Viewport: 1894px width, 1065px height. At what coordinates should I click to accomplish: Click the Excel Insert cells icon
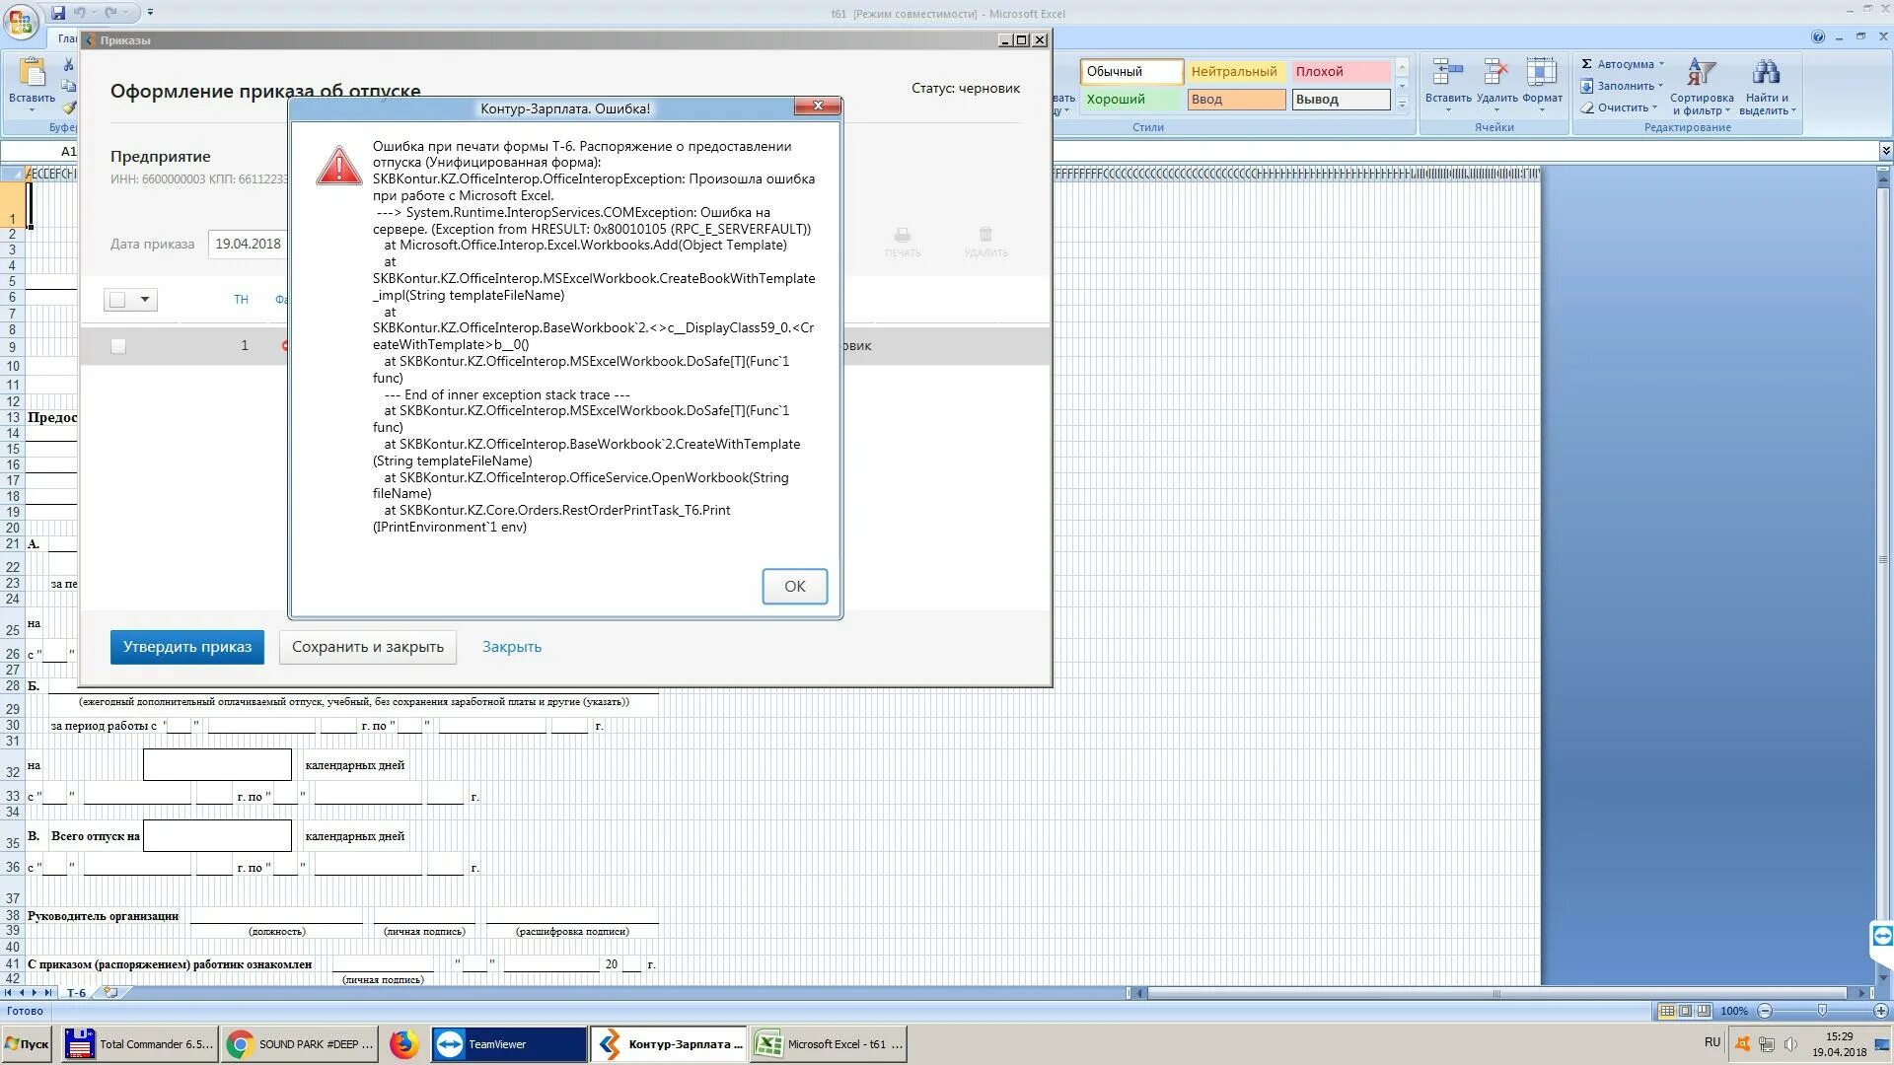(x=1447, y=74)
